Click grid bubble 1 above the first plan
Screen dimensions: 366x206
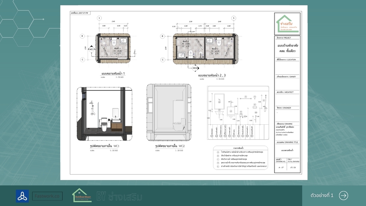coord(99,18)
